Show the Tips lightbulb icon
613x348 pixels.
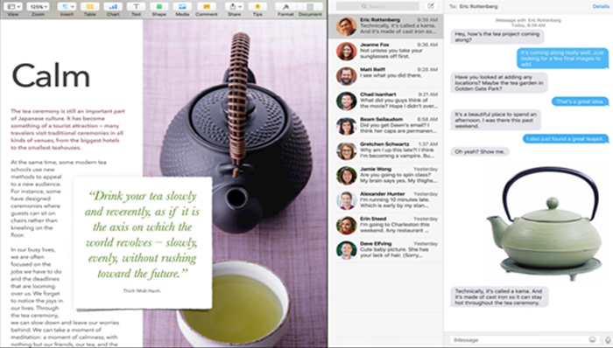click(257, 7)
